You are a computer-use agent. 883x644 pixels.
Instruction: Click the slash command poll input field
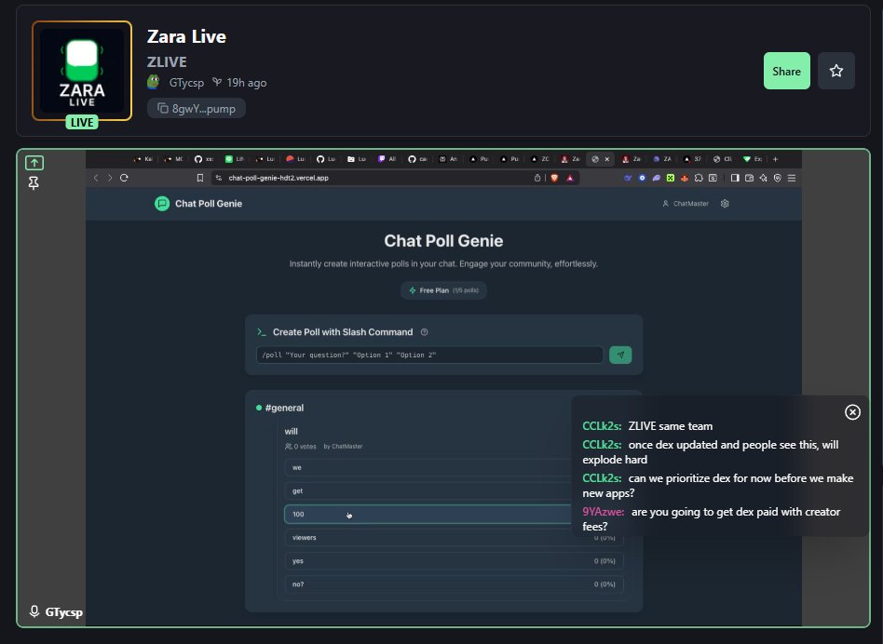coord(429,355)
